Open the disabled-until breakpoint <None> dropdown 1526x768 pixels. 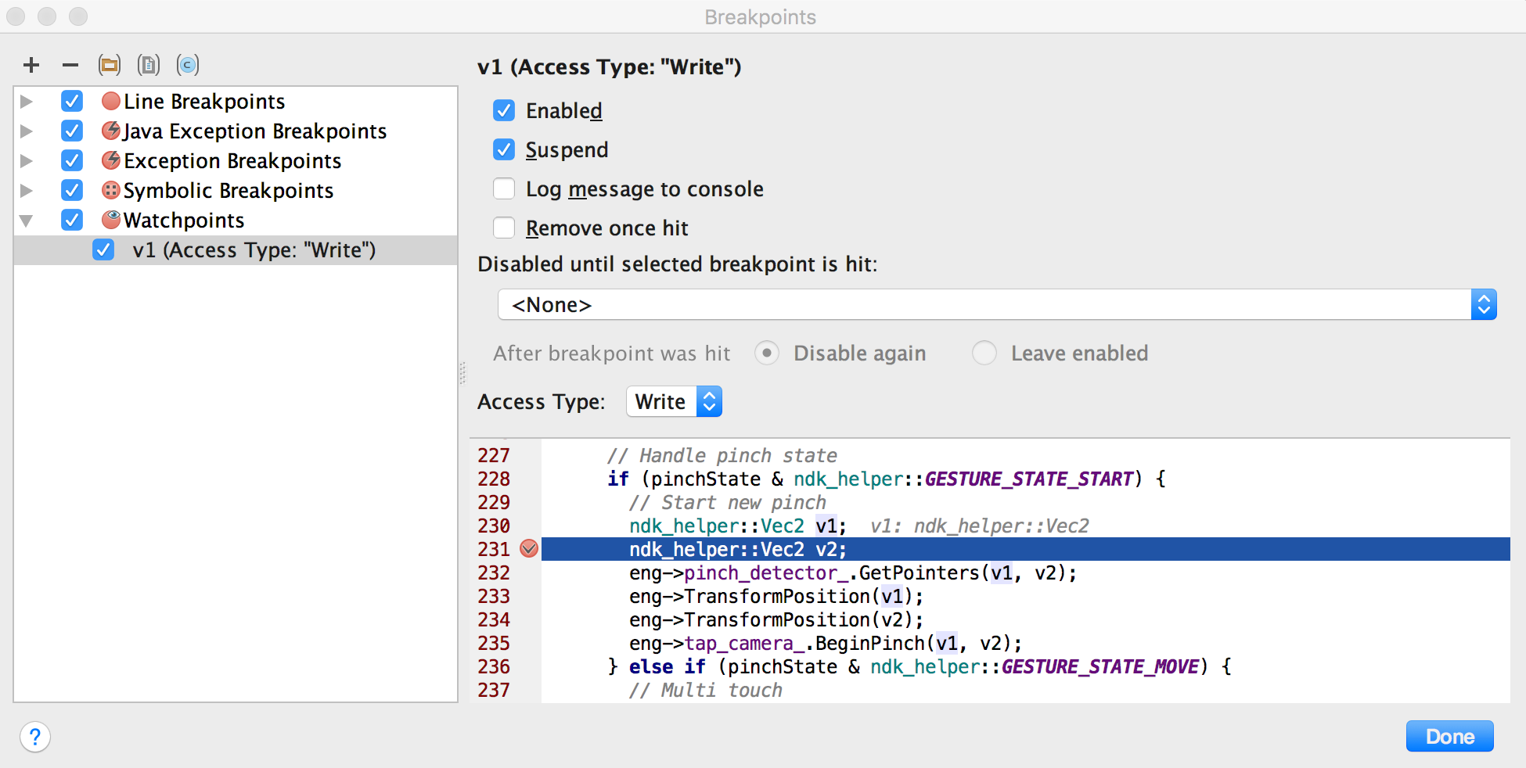[996, 305]
